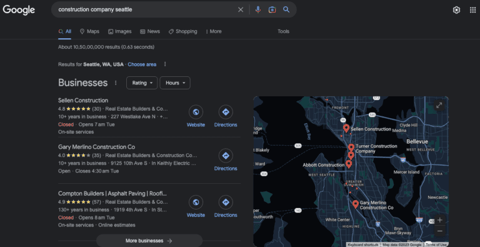Open the Gary Merlino Construction Co listing
This screenshot has width=480, height=247.
96,147
